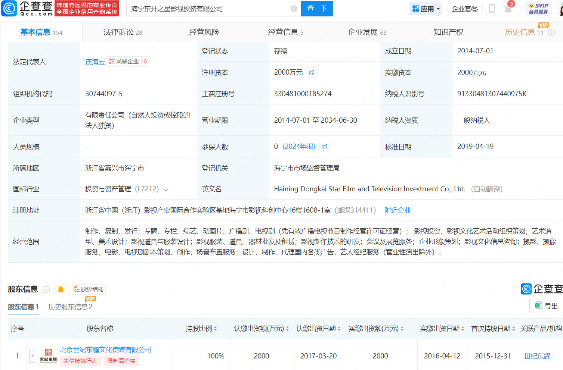Click business term 2014-07-01 至 2034-06-30
This screenshot has height=370, width=563.
pos(316,120)
